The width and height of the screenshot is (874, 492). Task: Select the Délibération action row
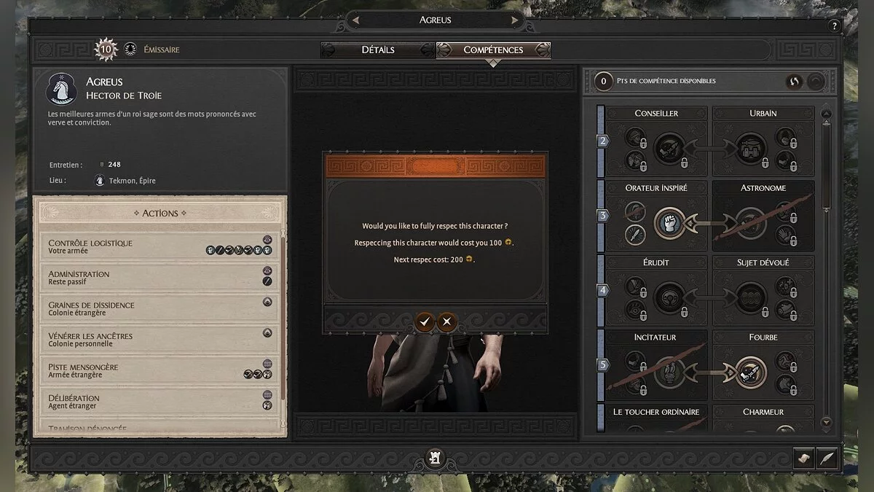pyautogui.click(x=160, y=402)
